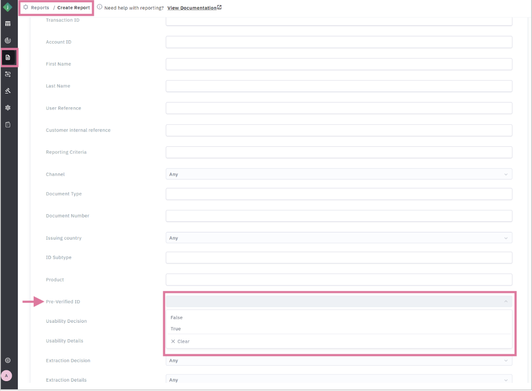532x391 pixels.
Task: Select False in Pre-Verified ID list
Action: tap(176, 318)
